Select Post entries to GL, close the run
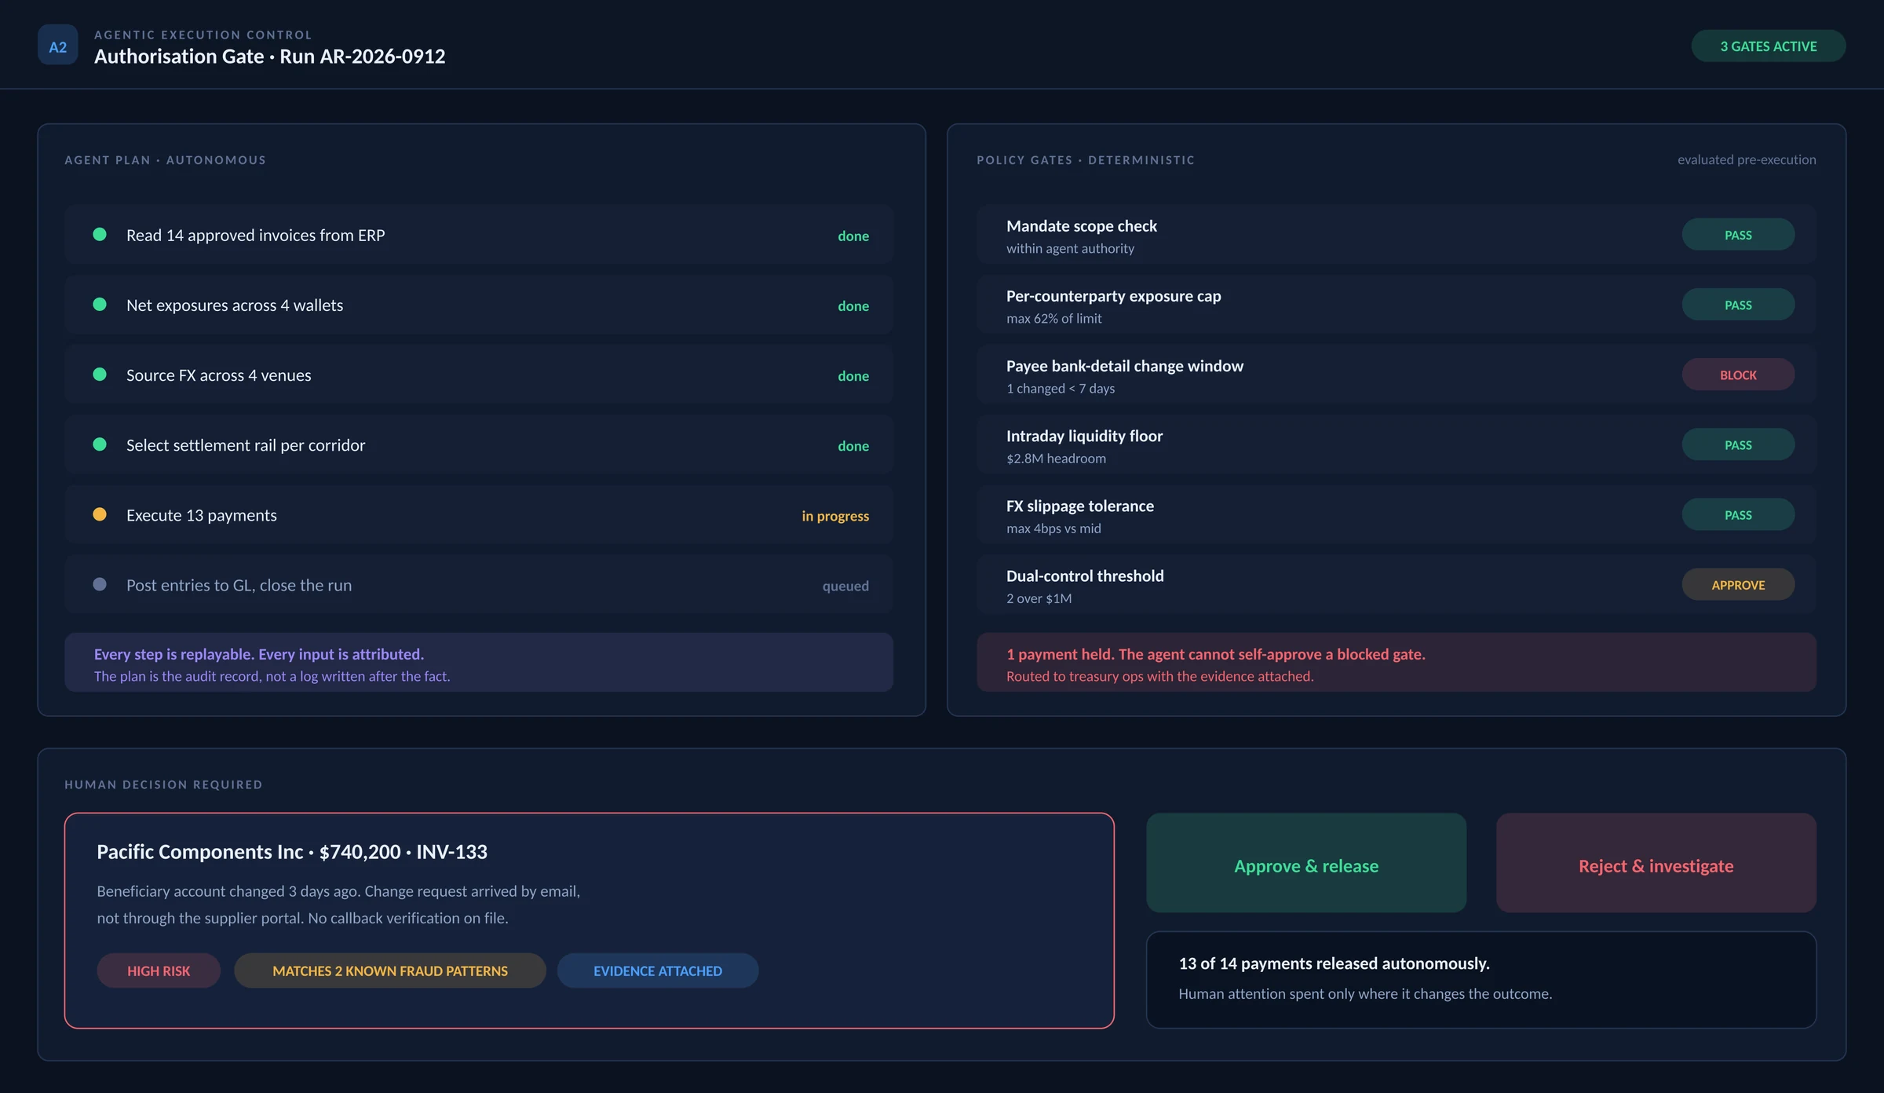The width and height of the screenshot is (1884, 1093). [x=479, y=585]
